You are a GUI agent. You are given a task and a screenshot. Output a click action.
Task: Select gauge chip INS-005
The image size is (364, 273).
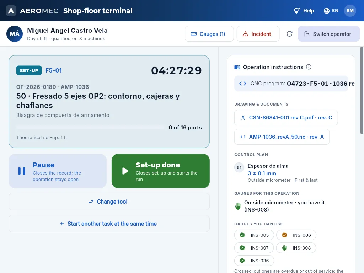(x=254, y=235)
